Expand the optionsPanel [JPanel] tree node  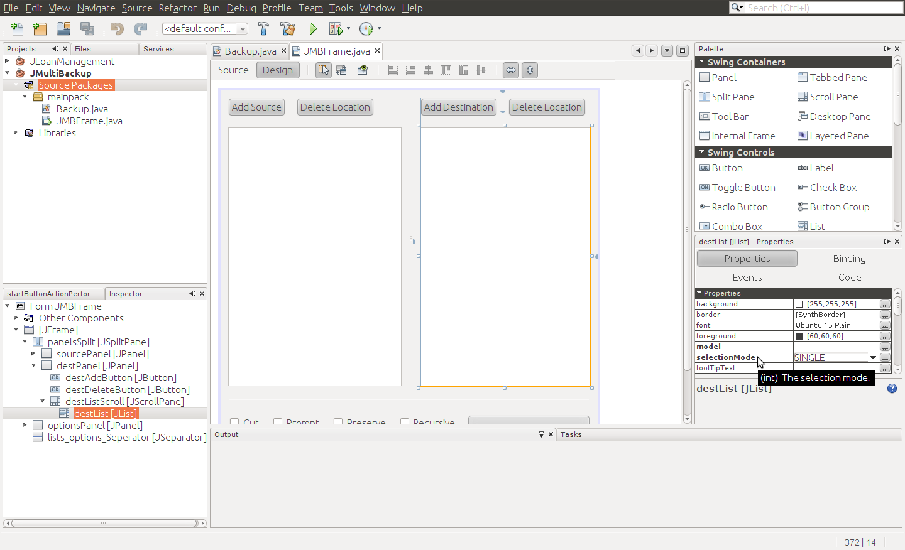25,425
